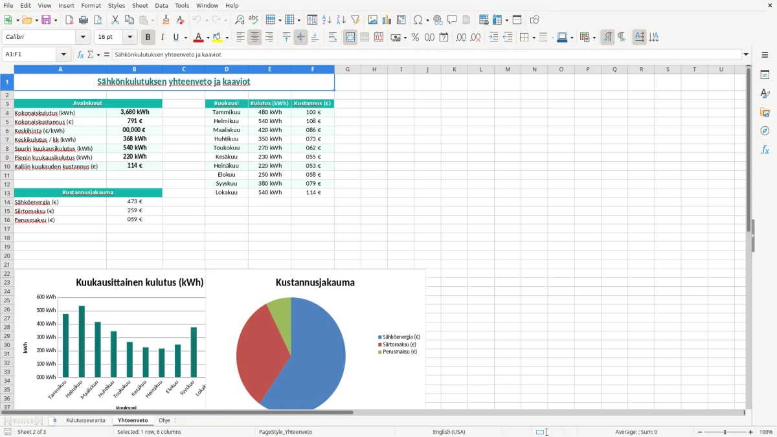777x437 pixels.
Task: Open Font Size dropdown arrow
Action: [130, 38]
